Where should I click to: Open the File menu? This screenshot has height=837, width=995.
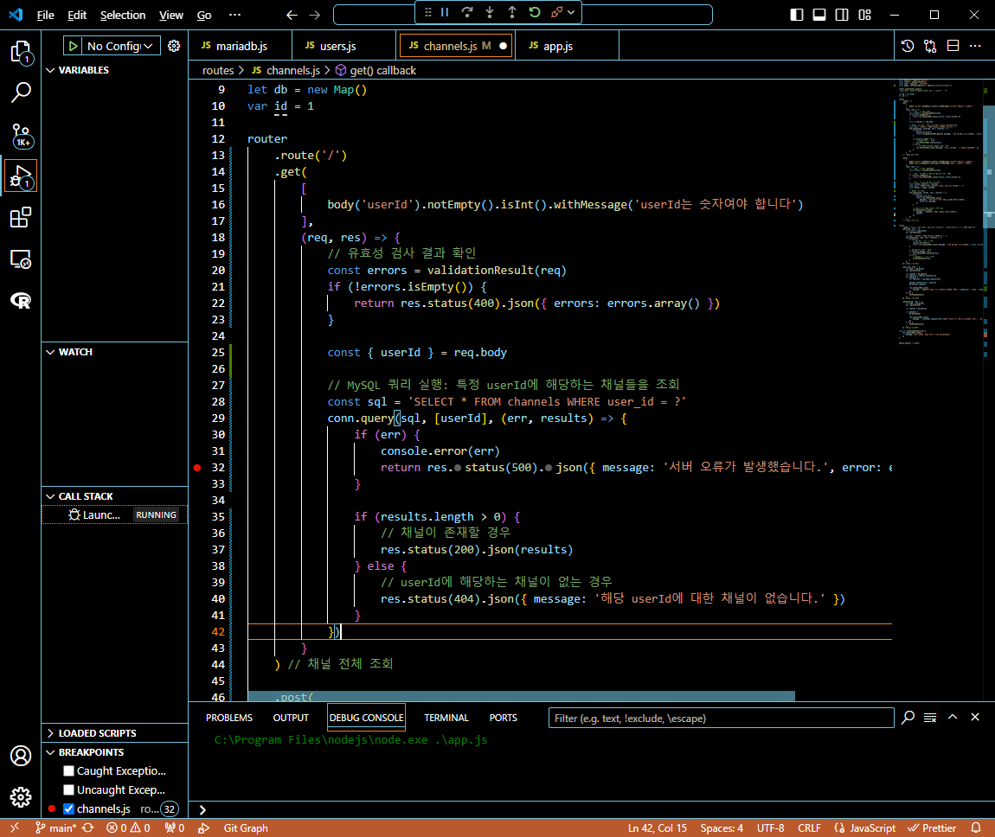pyautogui.click(x=46, y=15)
